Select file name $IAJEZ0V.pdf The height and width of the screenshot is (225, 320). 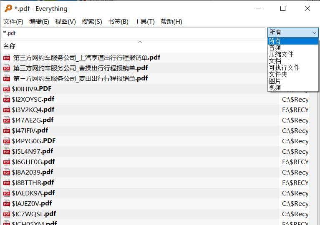(x=32, y=203)
